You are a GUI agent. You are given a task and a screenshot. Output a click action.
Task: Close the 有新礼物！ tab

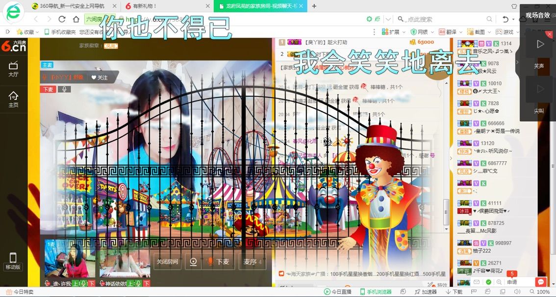207,6
